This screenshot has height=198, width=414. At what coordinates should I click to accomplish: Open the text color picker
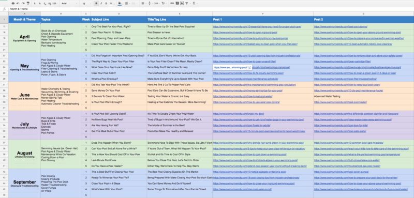tap(111, 4)
